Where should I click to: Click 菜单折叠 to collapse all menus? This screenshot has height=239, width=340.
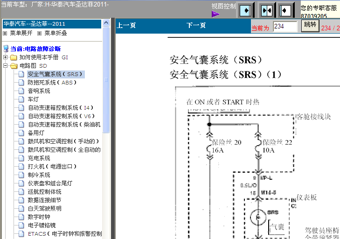pyautogui.click(x=56, y=33)
